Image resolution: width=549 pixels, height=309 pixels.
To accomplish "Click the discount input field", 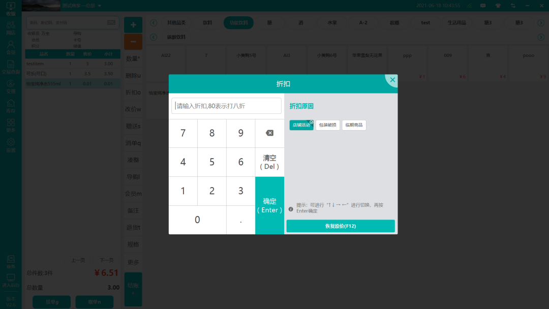I will coord(226,106).
